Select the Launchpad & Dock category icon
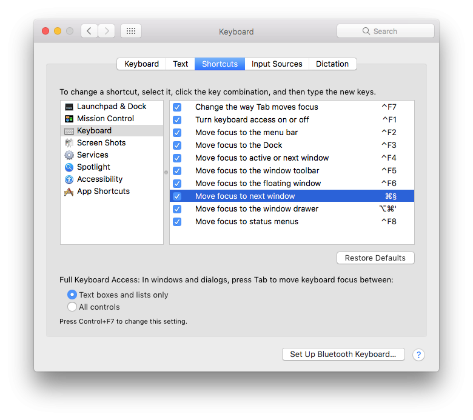473x420 pixels. point(69,107)
